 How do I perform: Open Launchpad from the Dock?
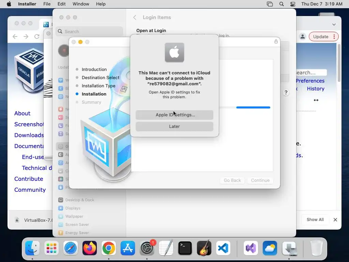[51, 248]
